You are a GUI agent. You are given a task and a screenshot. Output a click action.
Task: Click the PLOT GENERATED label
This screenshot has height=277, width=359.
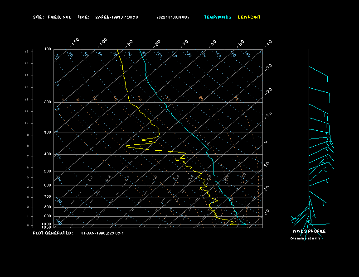[x=52, y=233]
